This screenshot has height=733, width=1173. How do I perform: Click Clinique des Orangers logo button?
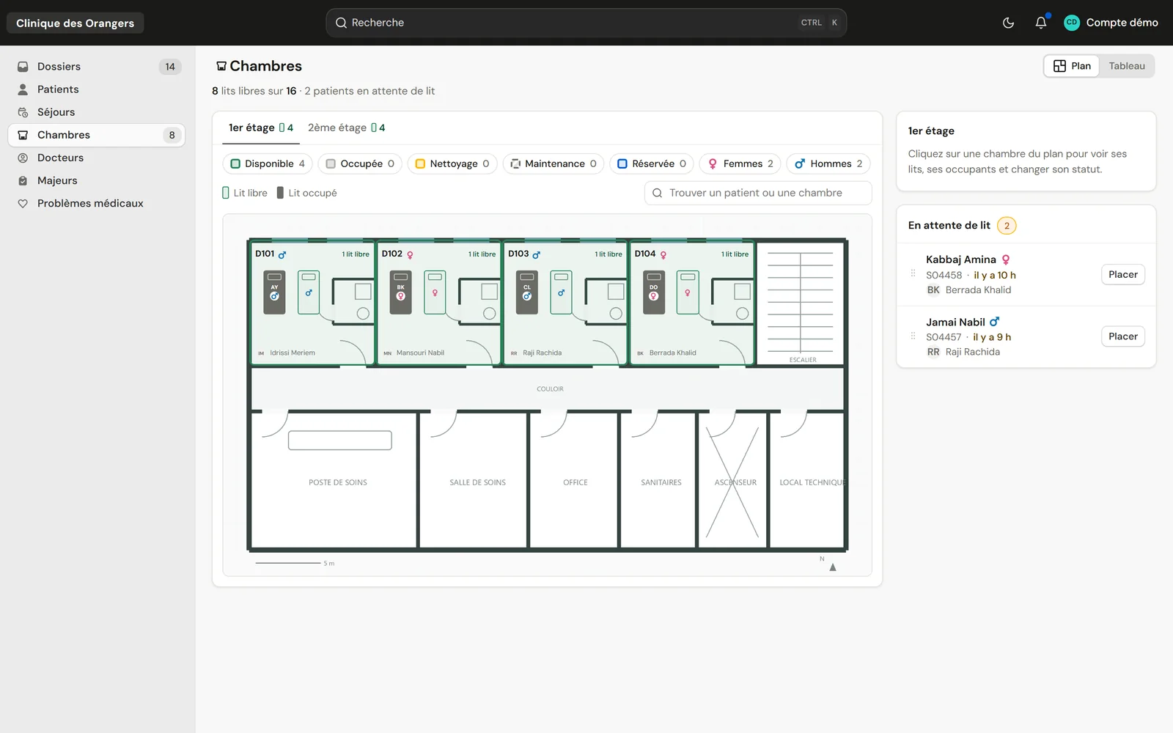(x=76, y=23)
